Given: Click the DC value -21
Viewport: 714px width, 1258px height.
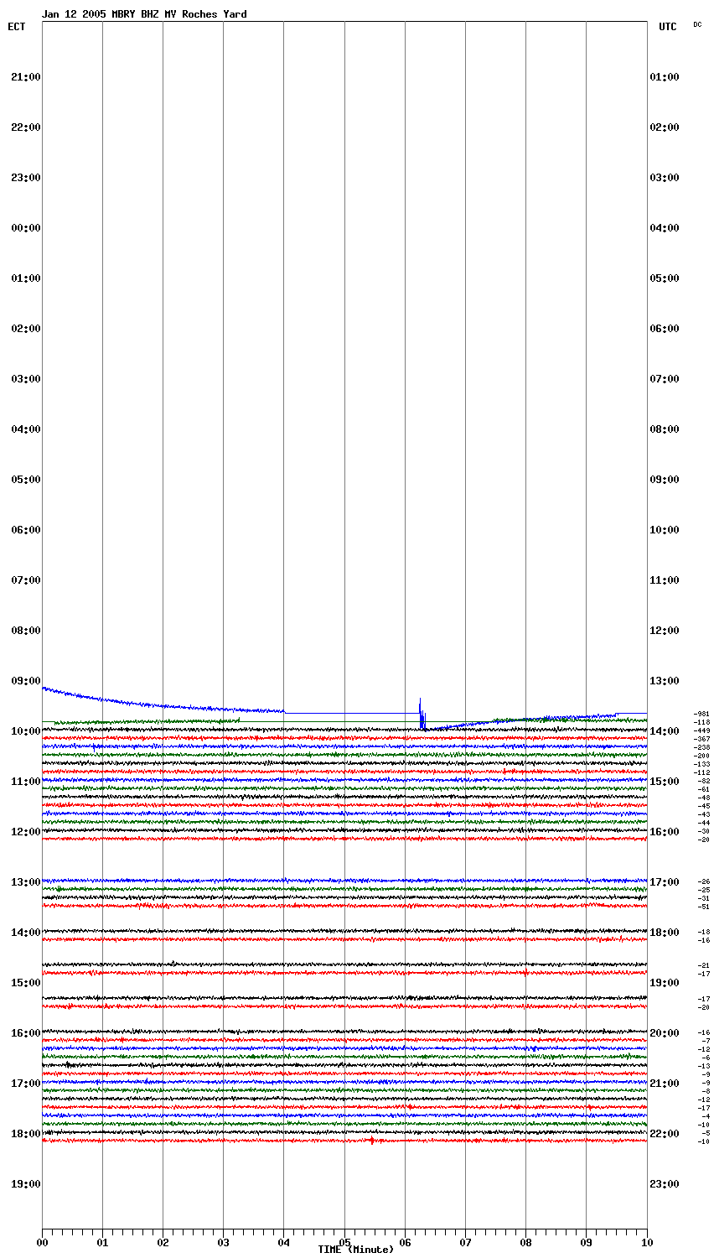Looking at the screenshot, I should pyautogui.click(x=703, y=965).
